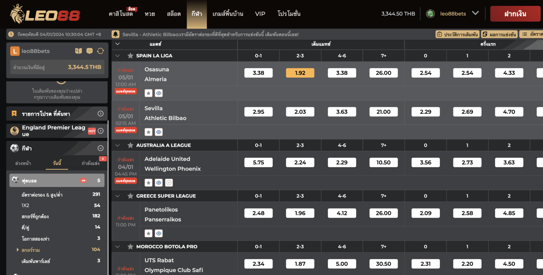Viewport: 543px width, 275px height.
Task: Expand the รายการโปรด ที่ค้นหา arrow
Action: 100,114
